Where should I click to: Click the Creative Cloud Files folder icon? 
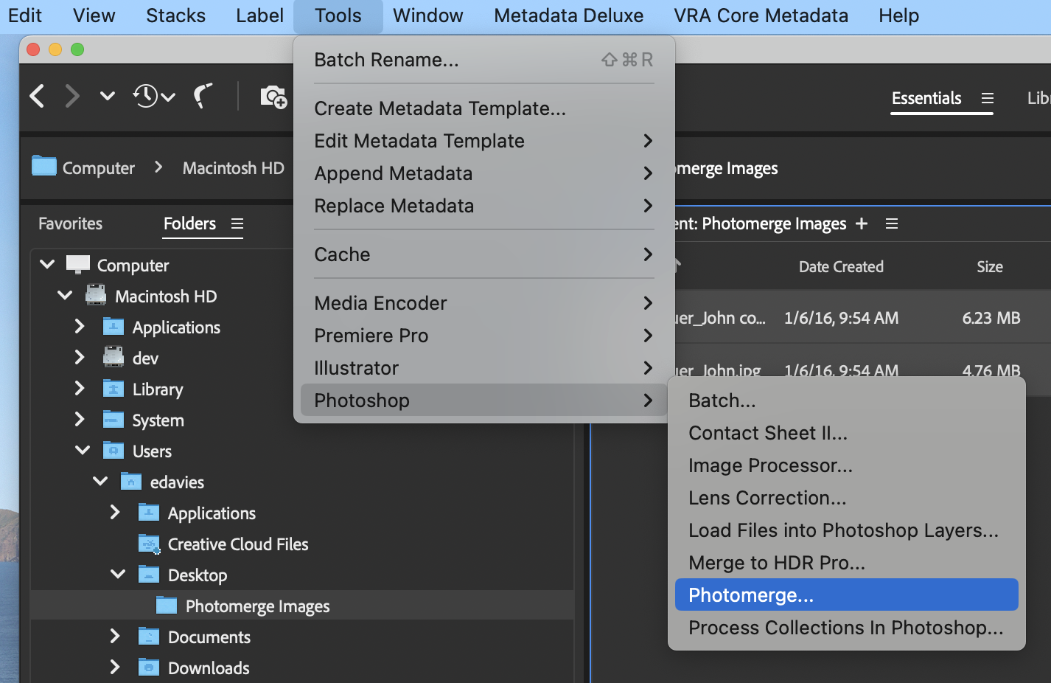tap(150, 544)
